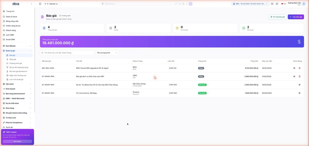Click the QR grid icon in top bar
This screenshot has height=146, width=309.
pyautogui.click(x=277, y=4)
